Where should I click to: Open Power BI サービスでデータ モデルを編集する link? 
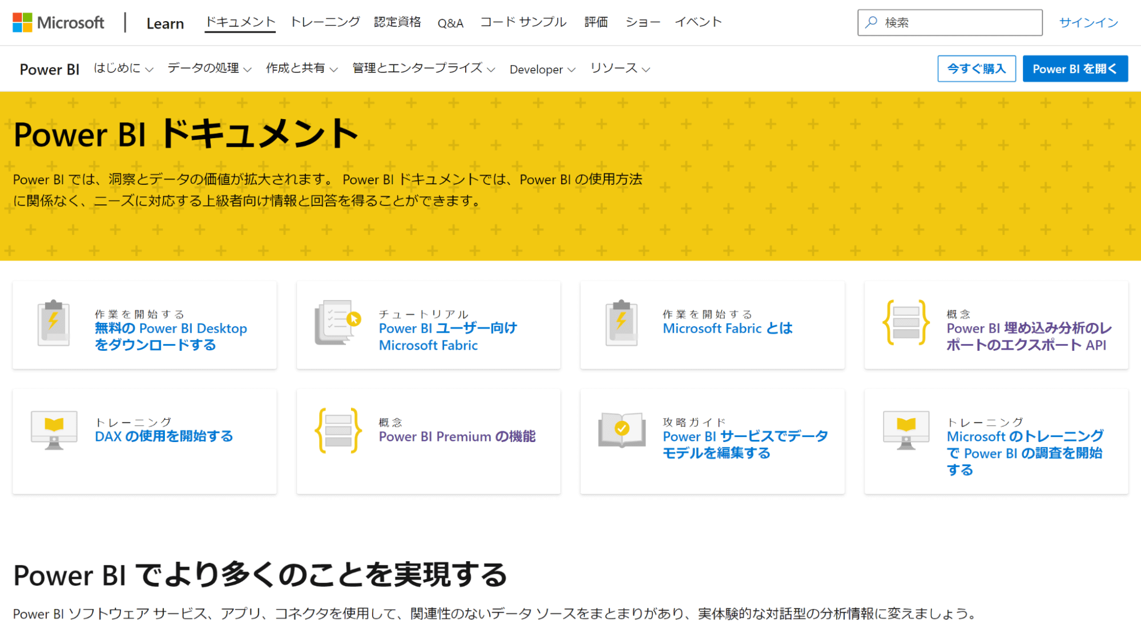click(x=745, y=444)
